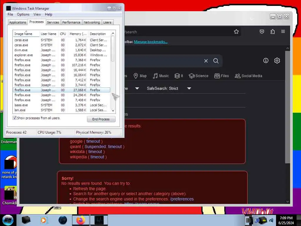Select the Map search category
This screenshot has height=226, width=301.
(140, 76)
